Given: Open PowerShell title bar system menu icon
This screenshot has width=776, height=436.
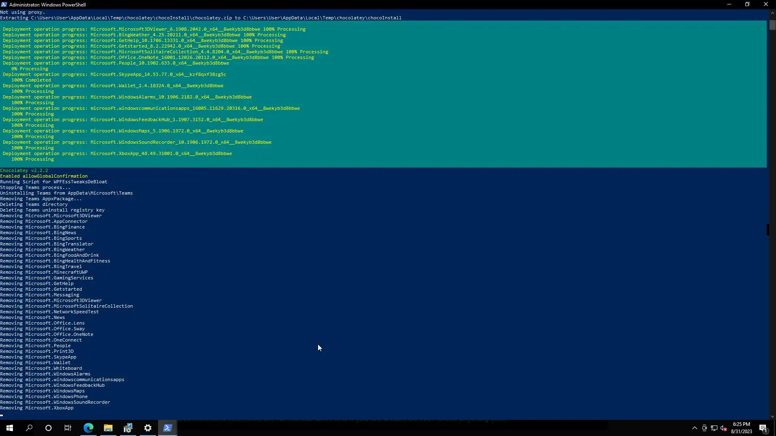Looking at the screenshot, I should point(4,4).
